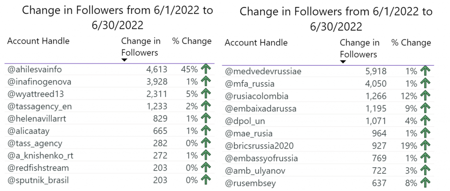Click the green arrow for @sputnik_brasil

[206, 180]
